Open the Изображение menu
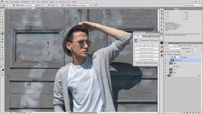This screenshot has width=203, height=114. (26, 2)
